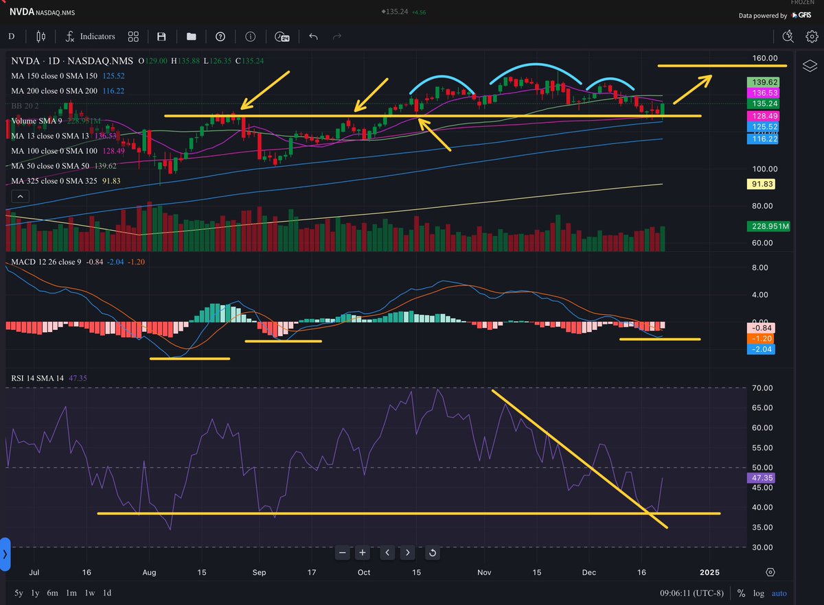Open the help question mark icon

pyautogui.click(x=220, y=36)
